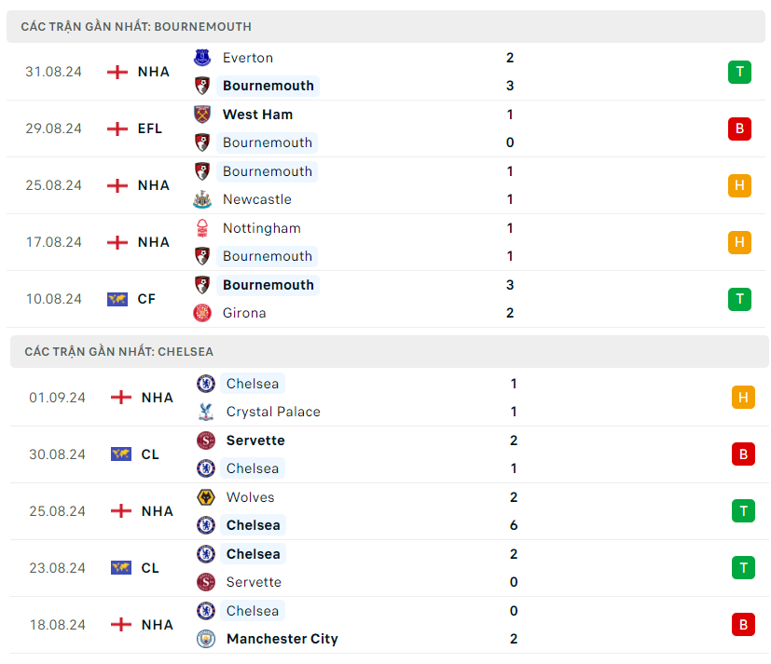This screenshot has width=771, height=664.
Task: Open the Servette team name on 30.08.24
Action: coord(255,440)
